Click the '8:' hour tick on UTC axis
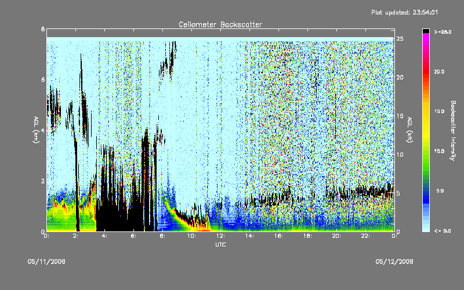Image resolution: width=464 pixels, height=290 pixels. 162,236
